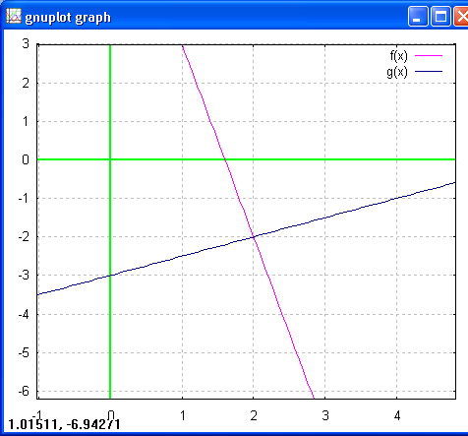Click the dark blue g(x) legend line sample
The height and width of the screenshot is (436, 468).
(429, 71)
